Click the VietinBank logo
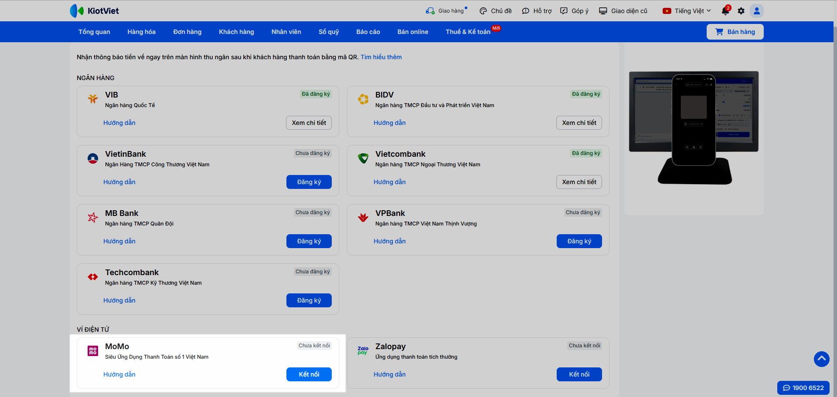837x397 pixels. click(x=93, y=158)
